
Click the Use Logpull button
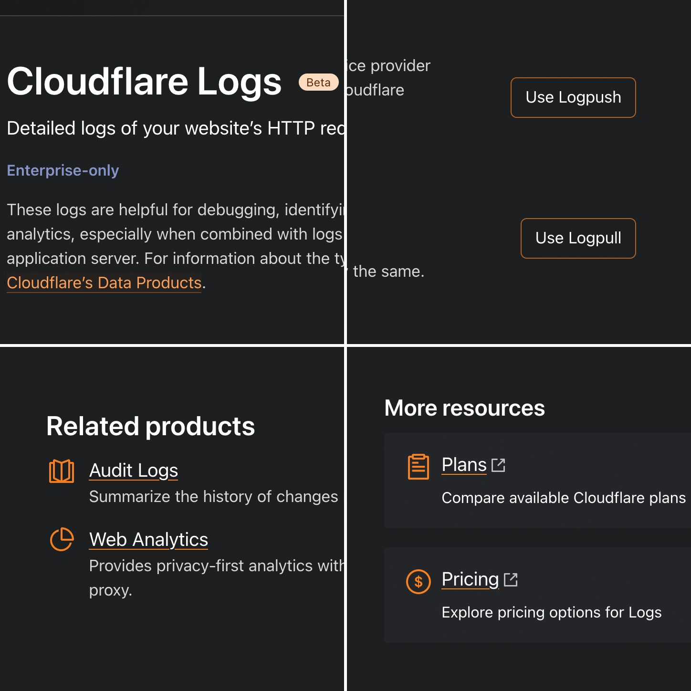tap(578, 238)
